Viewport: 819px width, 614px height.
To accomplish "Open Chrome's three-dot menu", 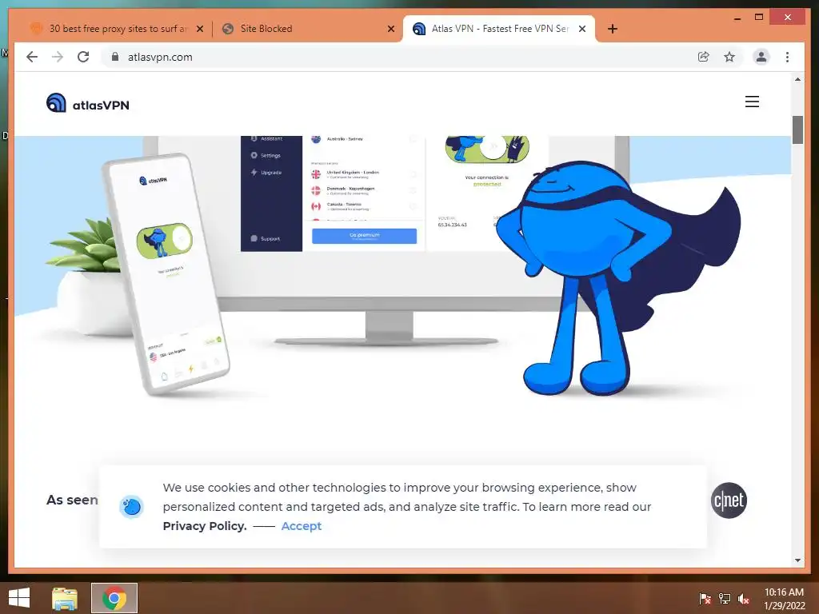I will tap(787, 57).
